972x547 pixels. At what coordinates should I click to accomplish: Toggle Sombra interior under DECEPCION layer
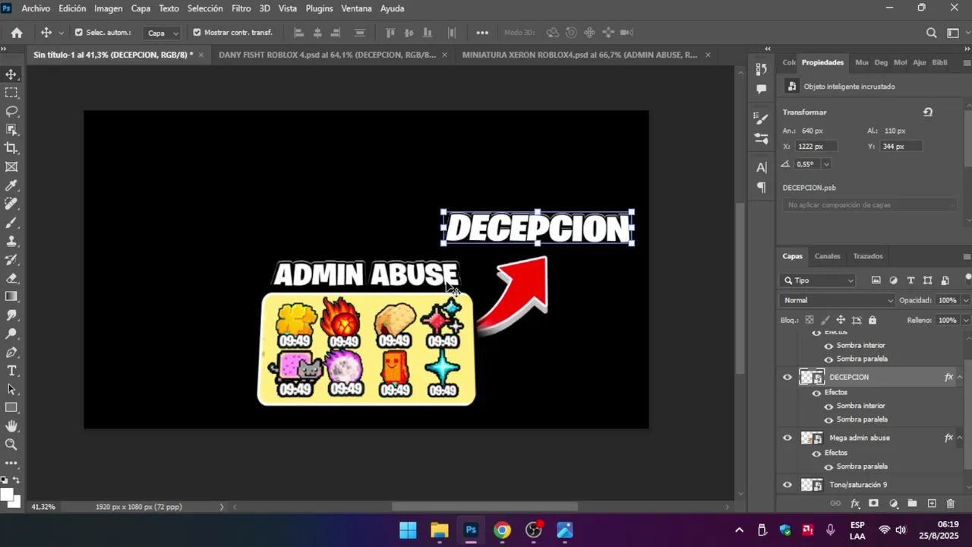tap(828, 406)
